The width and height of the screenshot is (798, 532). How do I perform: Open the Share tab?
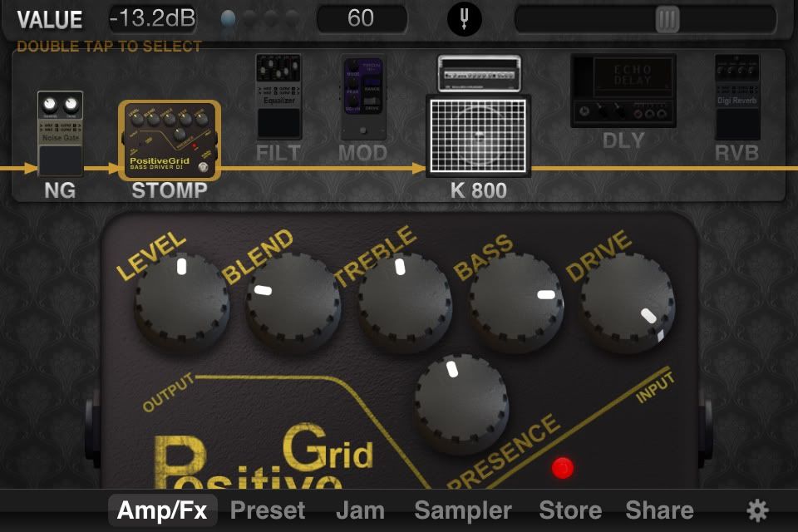pyautogui.click(x=659, y=510)
